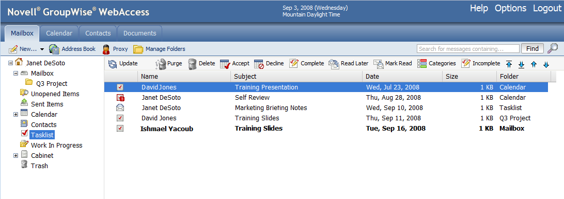Screen dimensions: 564x199
Task: Open Marketing Briefing Notes subject
Action: 271,108
